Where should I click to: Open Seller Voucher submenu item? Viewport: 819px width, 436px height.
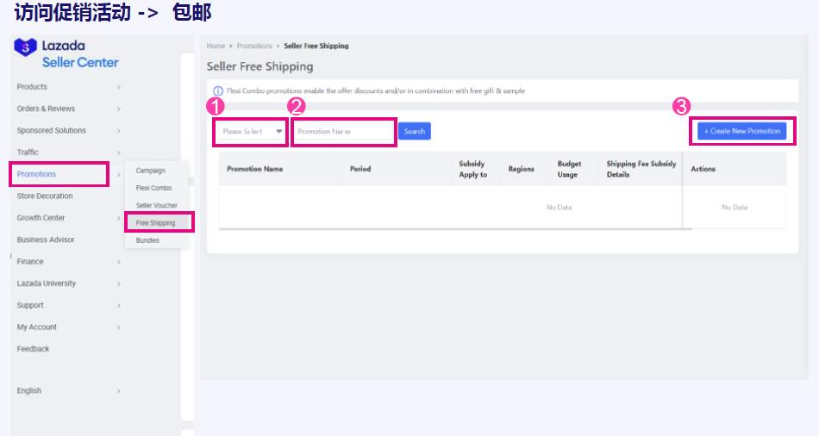[155, 205]
